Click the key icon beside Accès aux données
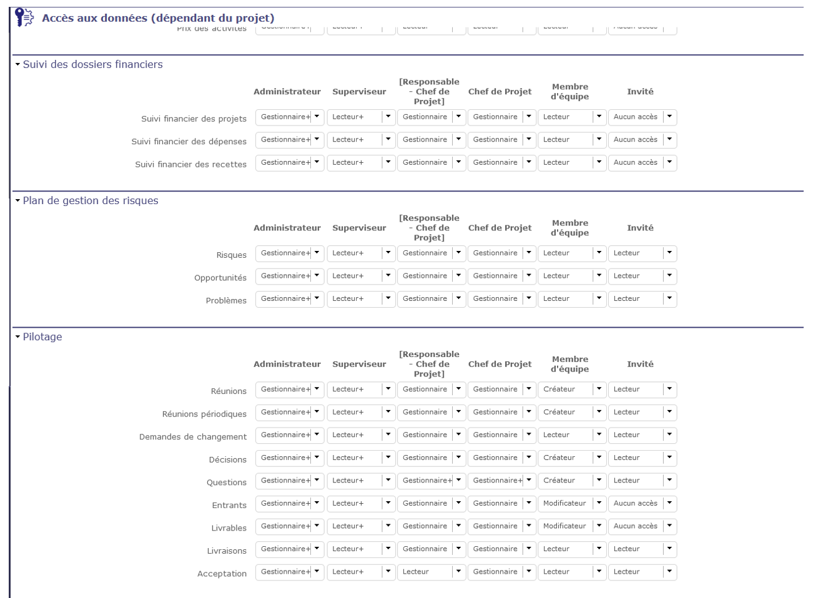Image resolution: width=823 pixels, height=598 pixels. click(x=24, y=17)
